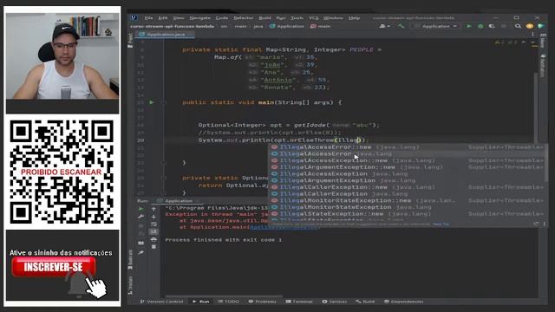Image resolution: width=555 pixels, height=312 pixels.
Task: Click the red INSCREVER-SE subscribe button
Action: click(54, 267)
